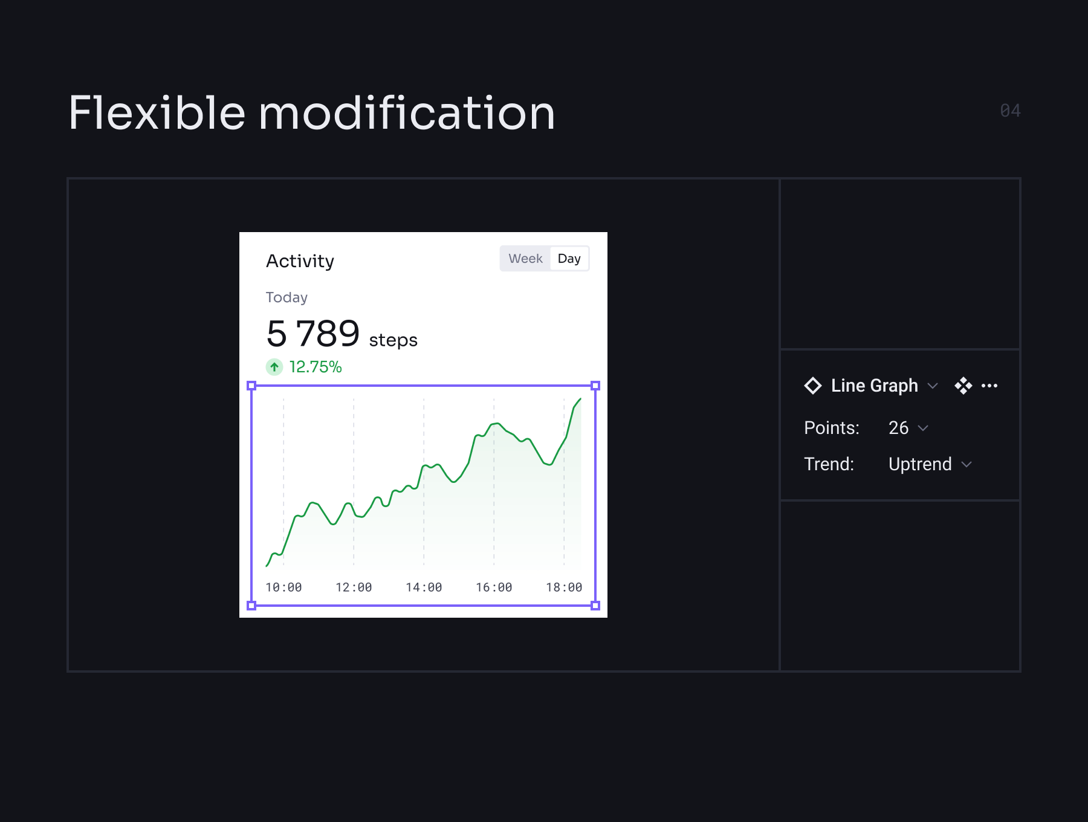Click the four-diamond component icon
The image size is (1088, 822).
click(963, 386)
